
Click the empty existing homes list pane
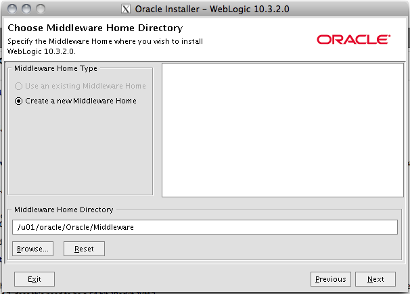pyautogui.click(x=283, y=130)
